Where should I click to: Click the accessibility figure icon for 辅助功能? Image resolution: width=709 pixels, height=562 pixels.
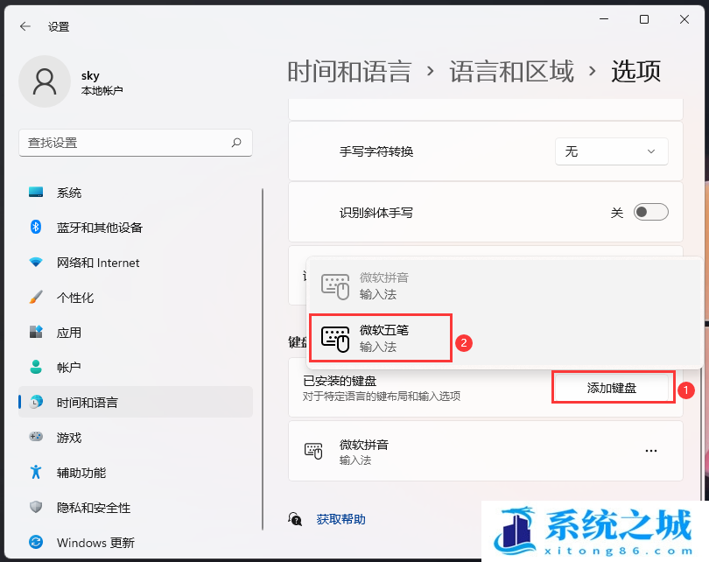click(36, 472)
